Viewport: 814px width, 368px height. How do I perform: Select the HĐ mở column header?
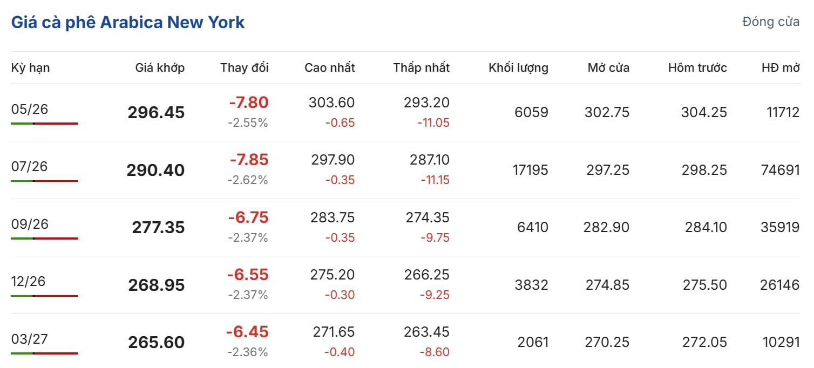(x=781, y=68)
